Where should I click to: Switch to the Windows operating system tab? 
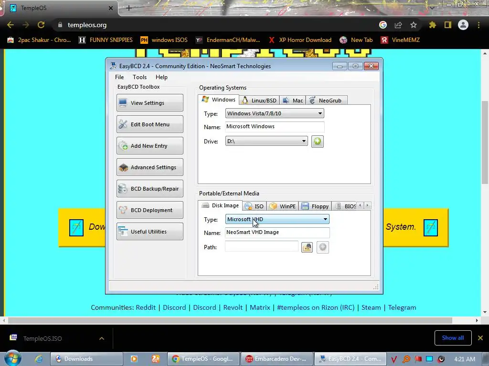tap(219, 100)
